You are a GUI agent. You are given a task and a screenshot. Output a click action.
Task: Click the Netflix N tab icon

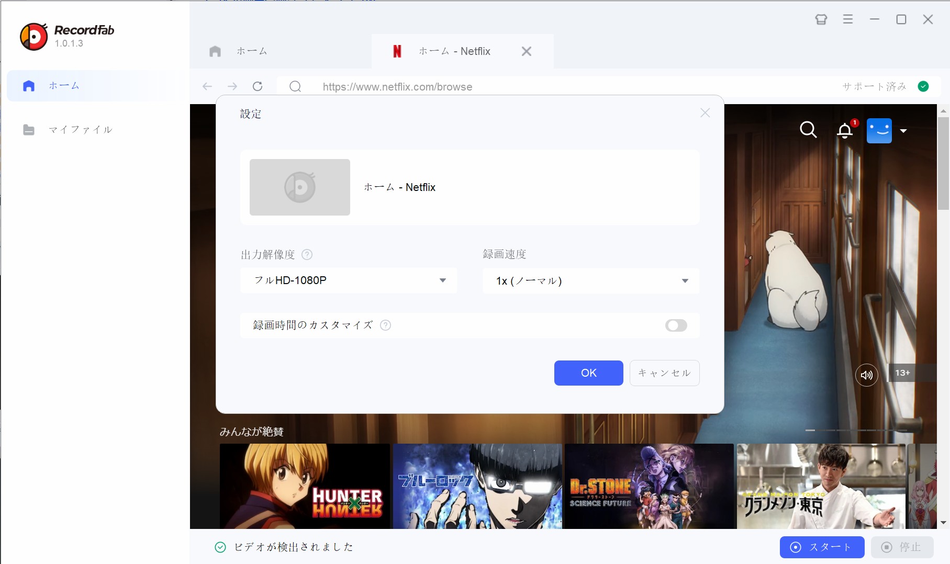pos(397,51)
